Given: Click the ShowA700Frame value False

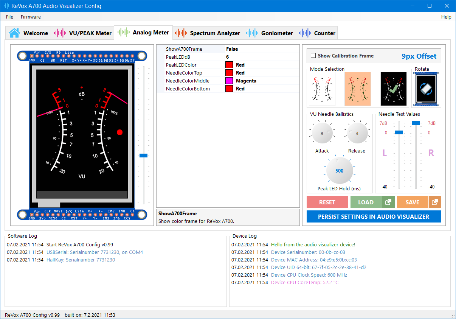Looking at the screenshot, I should coord(232,49).
